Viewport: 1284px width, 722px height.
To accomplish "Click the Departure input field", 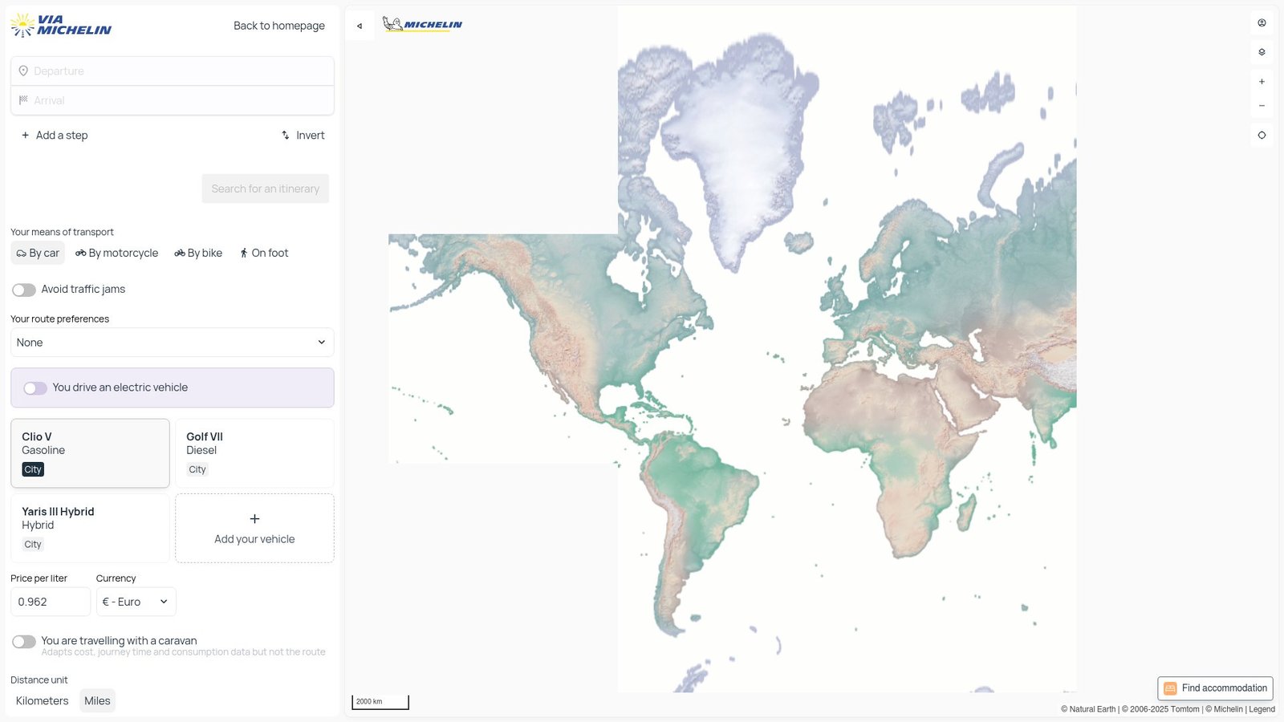I will point(172,71).
